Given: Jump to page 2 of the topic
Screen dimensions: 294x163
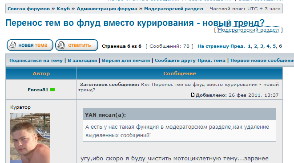Looking at the screenshot, I should tap(256, 46).
